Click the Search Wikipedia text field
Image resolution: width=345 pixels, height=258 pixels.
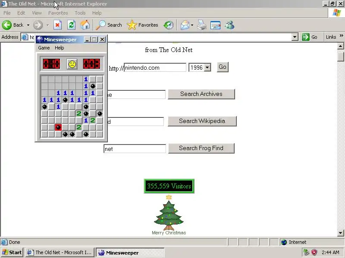[x=135, y=122]
